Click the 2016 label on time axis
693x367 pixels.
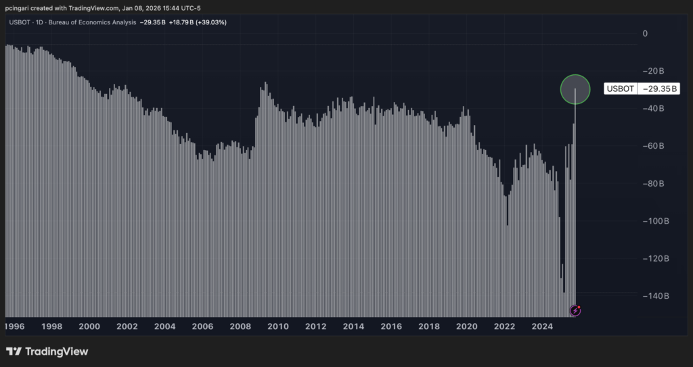point(390,326)
